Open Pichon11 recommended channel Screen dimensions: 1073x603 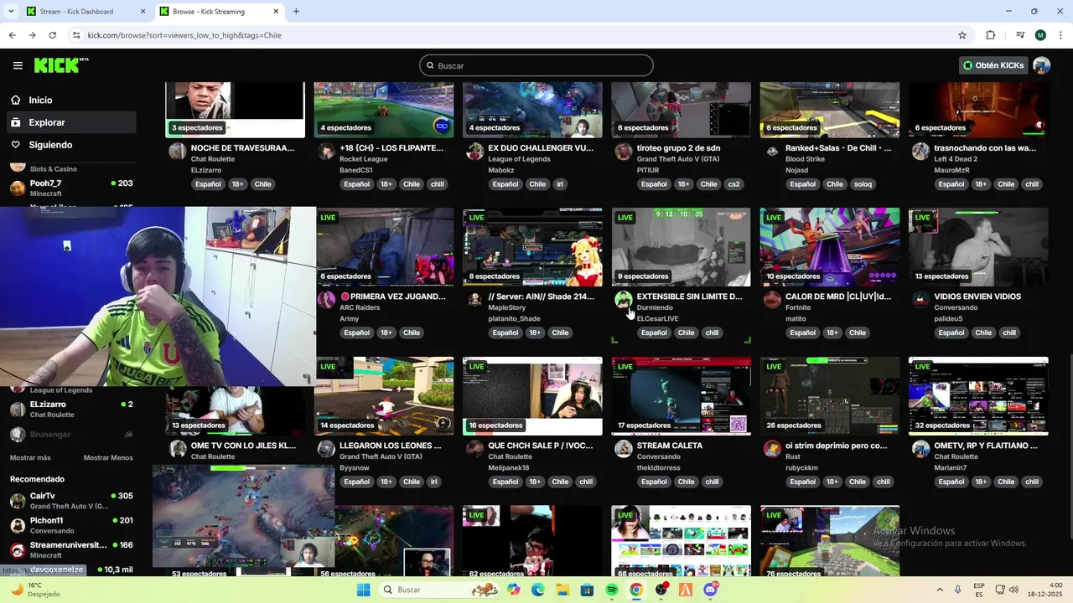point(71,525)
